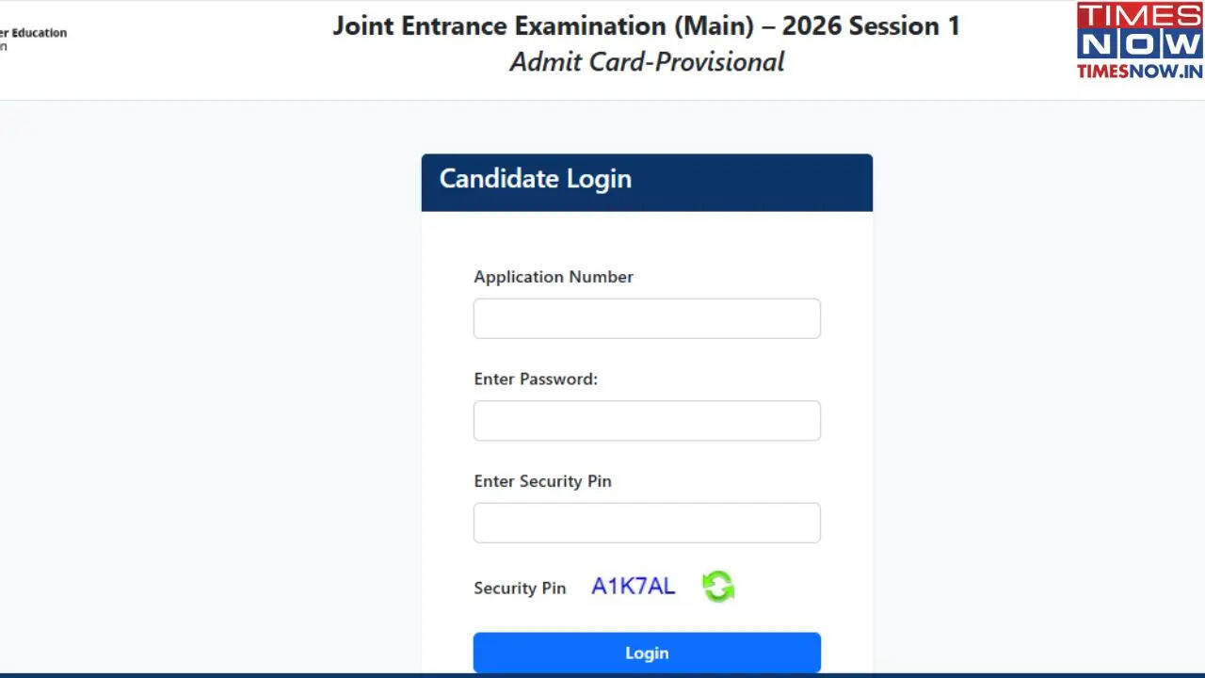Select the Application Number label
The height and width of the screenshot is (678, 1205).
[553, 276]
